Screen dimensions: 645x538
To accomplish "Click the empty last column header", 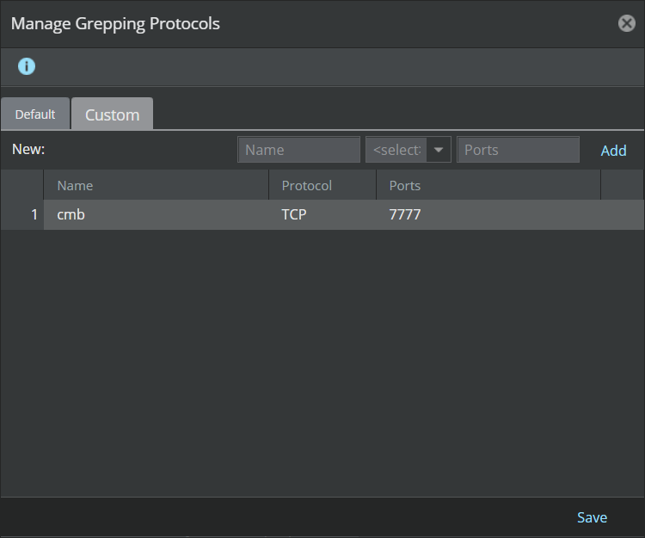I will coord(623,185).
